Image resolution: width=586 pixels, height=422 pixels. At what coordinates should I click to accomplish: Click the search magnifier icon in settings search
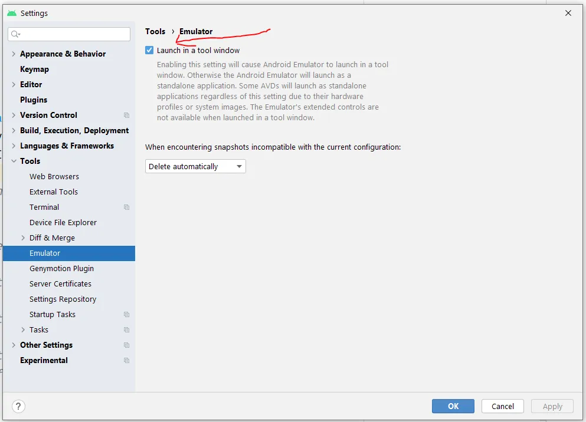[15, 34]
